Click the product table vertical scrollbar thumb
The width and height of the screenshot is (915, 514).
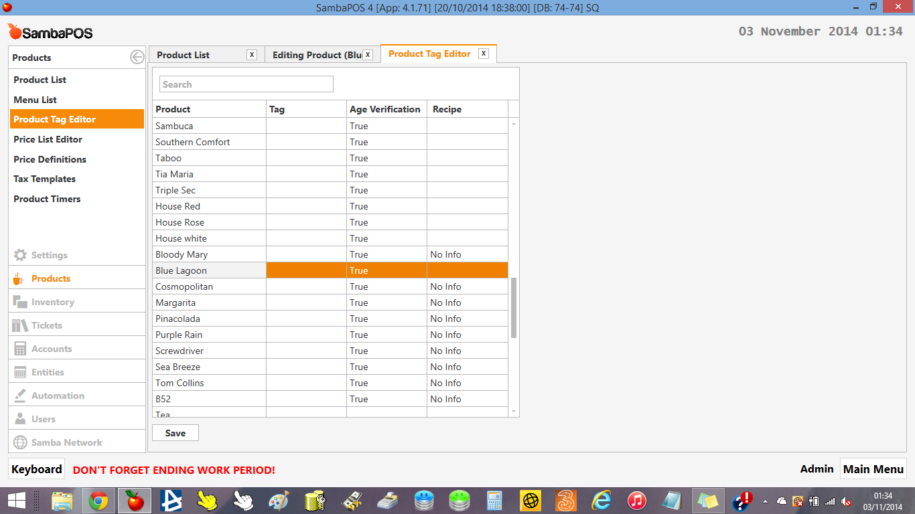pyautogui.click(x=514, y=308)
